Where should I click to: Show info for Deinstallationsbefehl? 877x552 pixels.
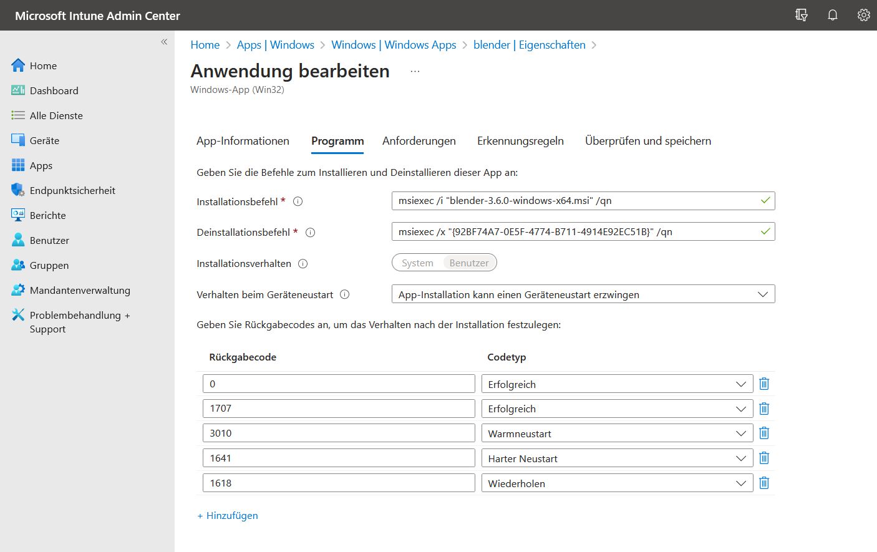(310, 233)
